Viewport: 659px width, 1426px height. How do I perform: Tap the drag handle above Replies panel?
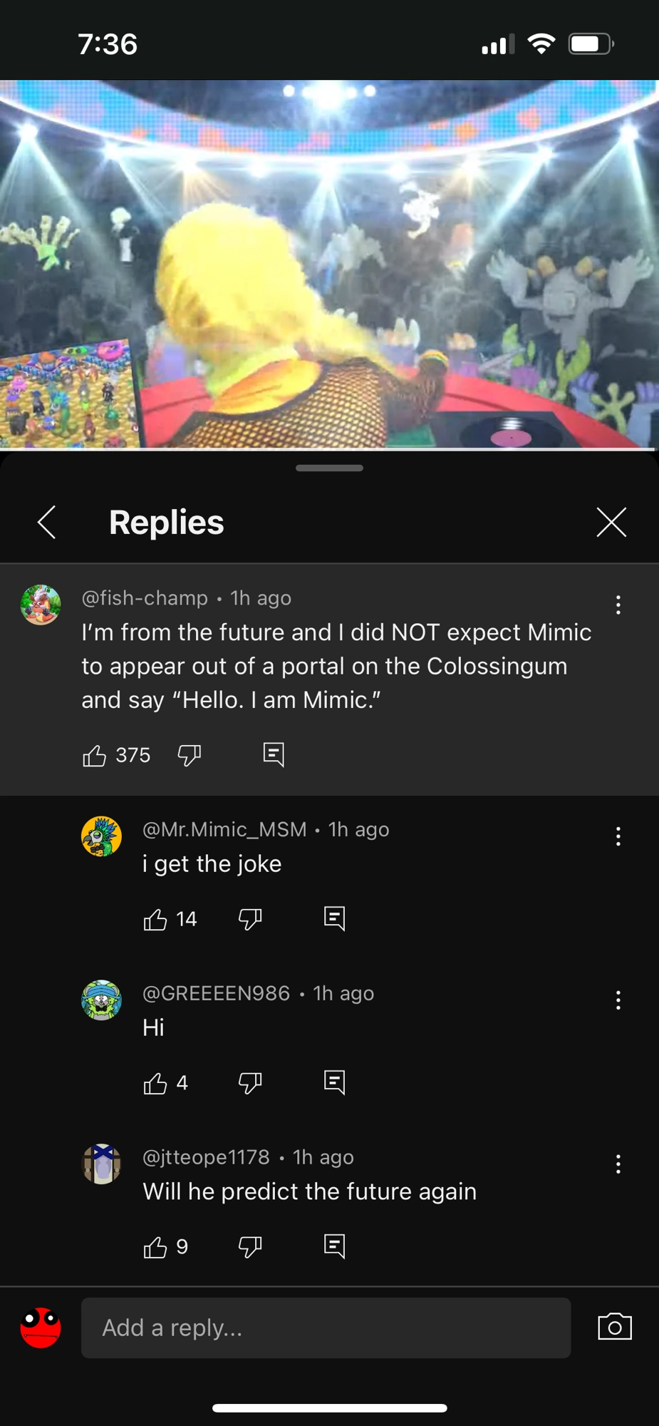pos(329,468)
